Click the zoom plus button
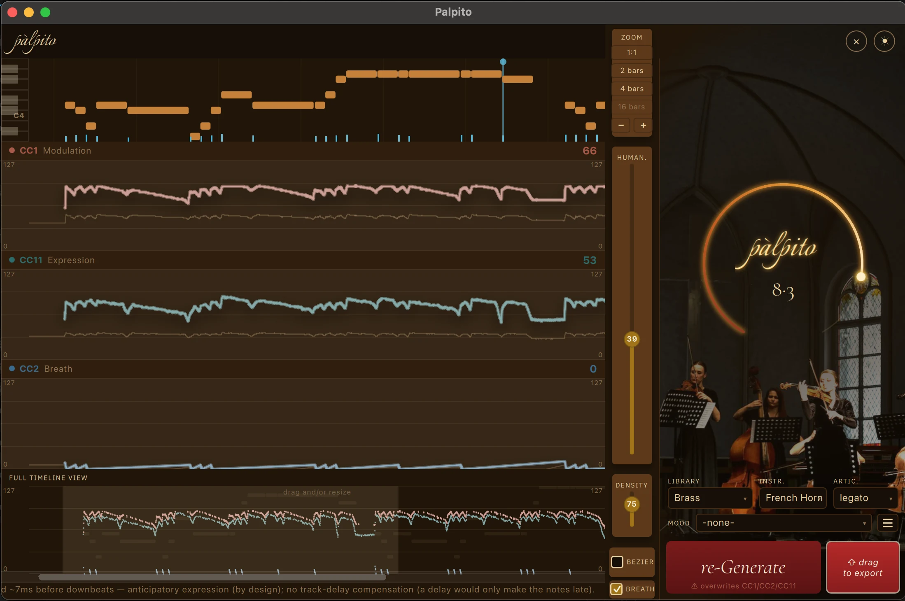 click(643, 125)
